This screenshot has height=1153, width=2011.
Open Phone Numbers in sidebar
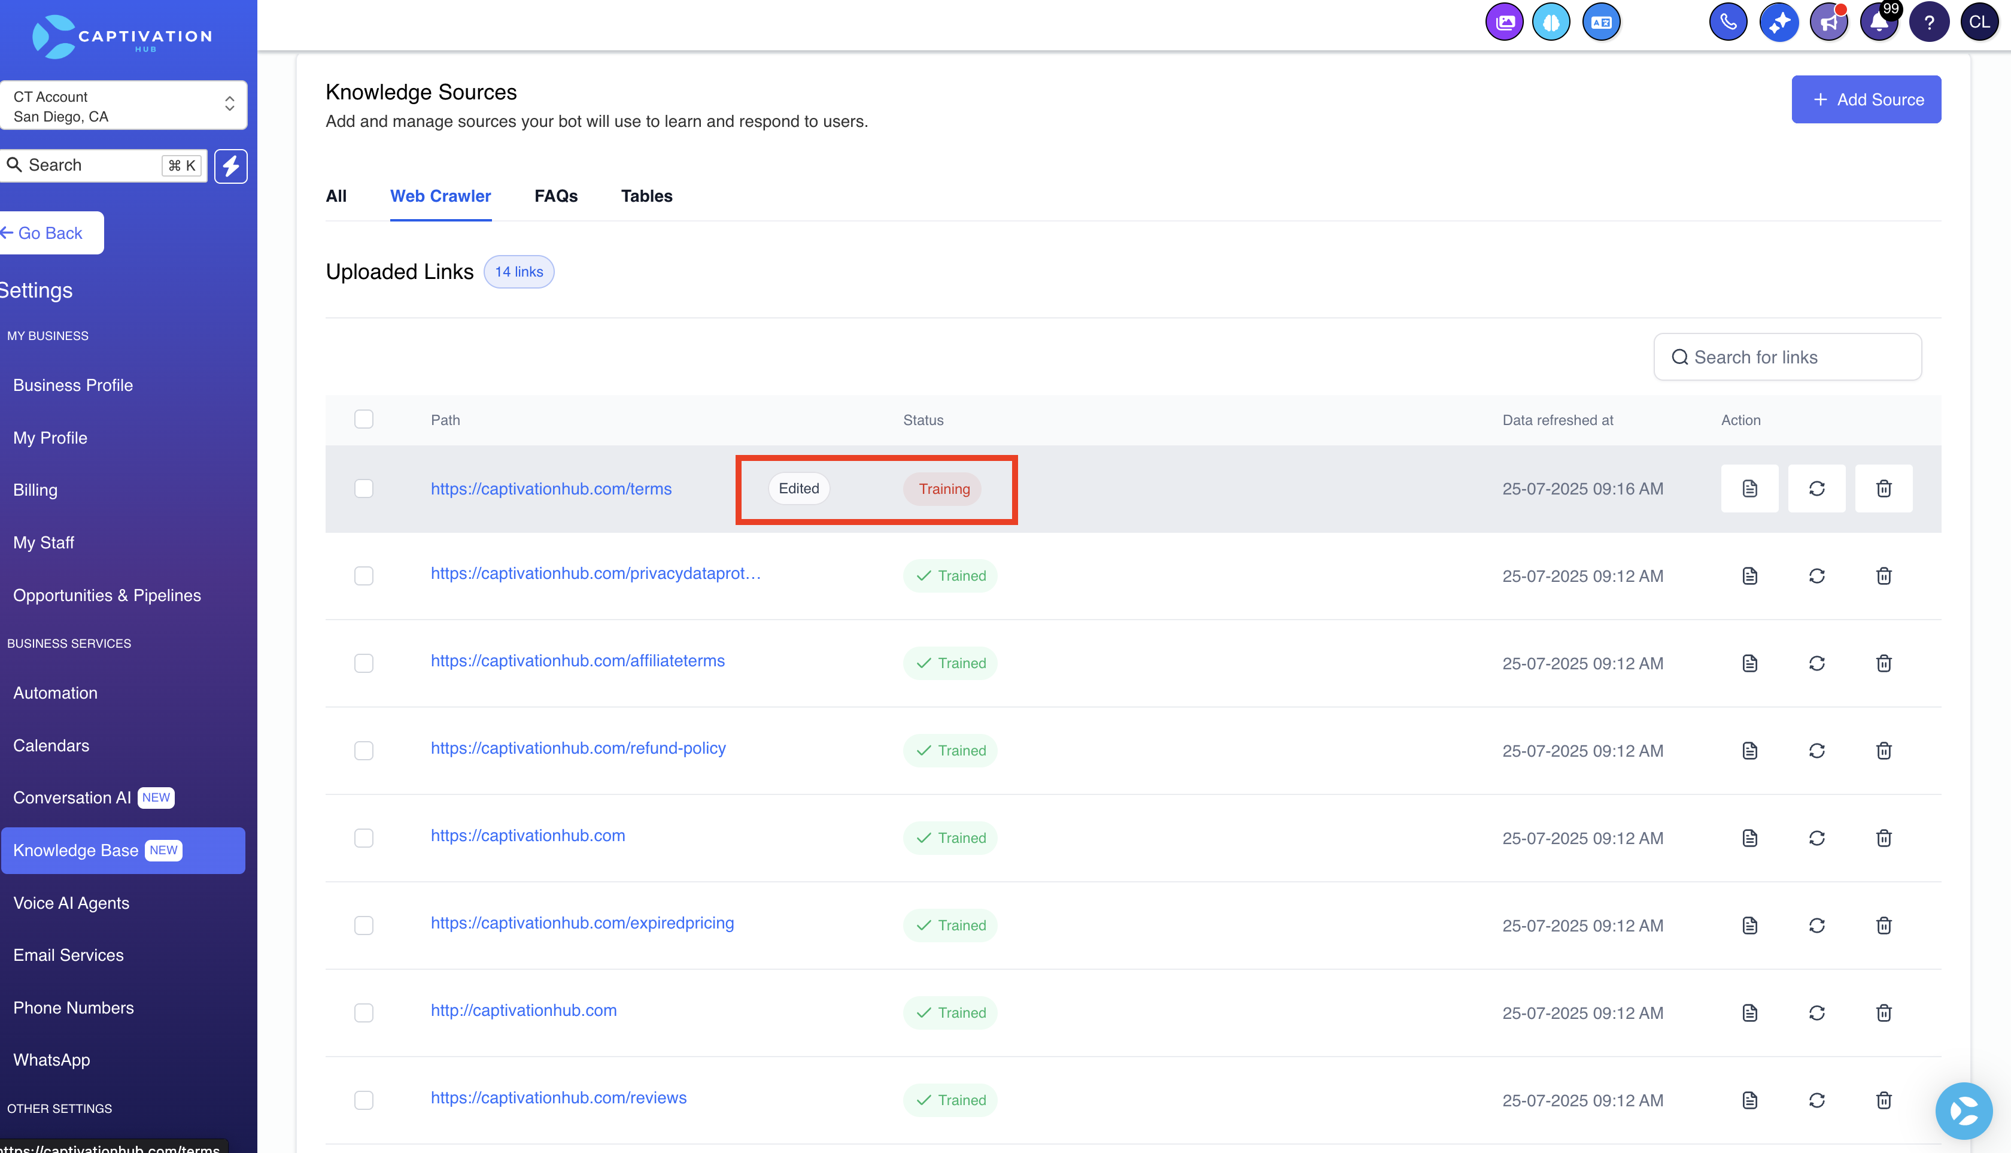[74, 1008]
